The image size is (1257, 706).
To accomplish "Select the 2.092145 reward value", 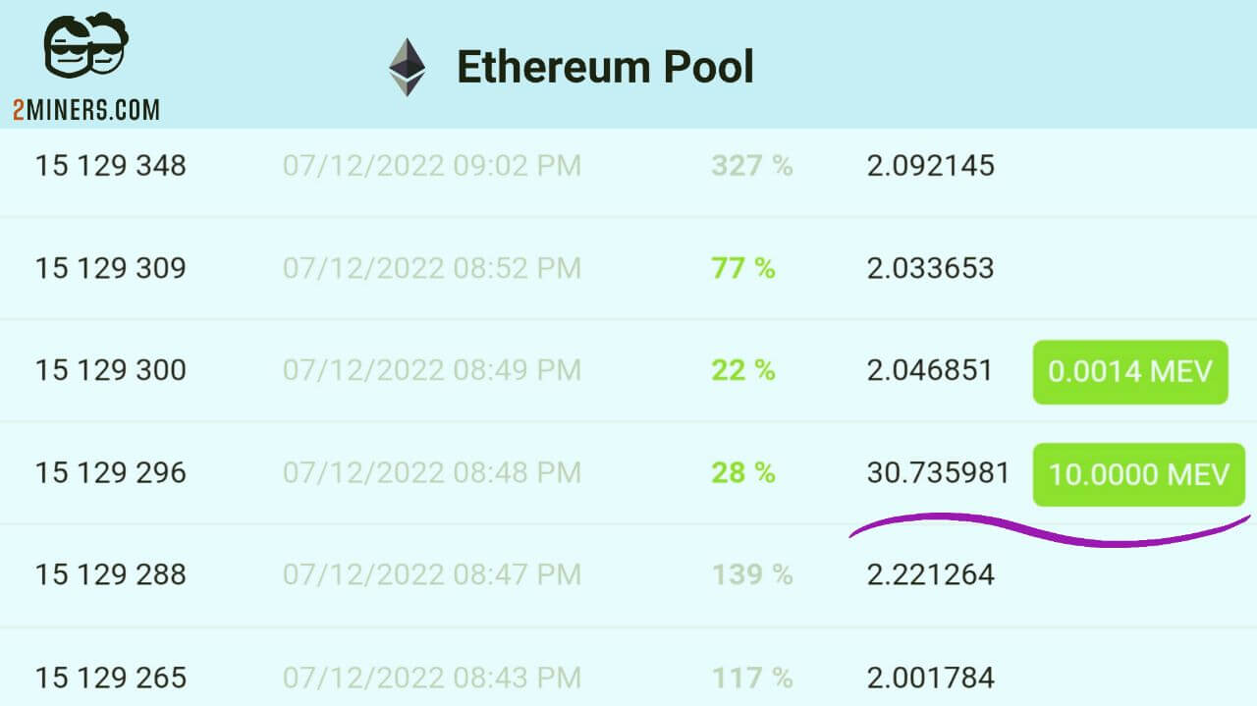I will point(930,166).
